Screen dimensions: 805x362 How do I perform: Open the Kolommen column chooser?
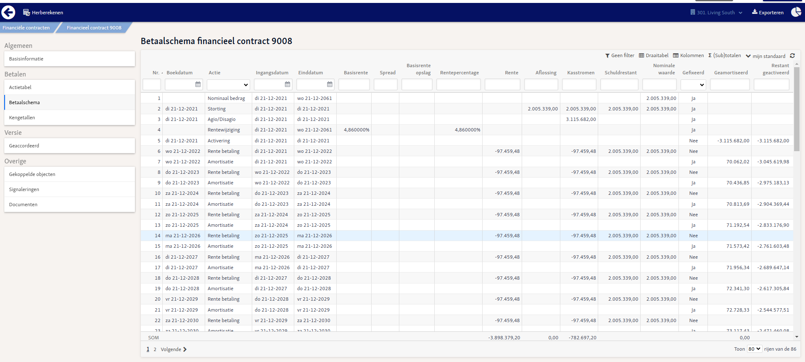689,55
